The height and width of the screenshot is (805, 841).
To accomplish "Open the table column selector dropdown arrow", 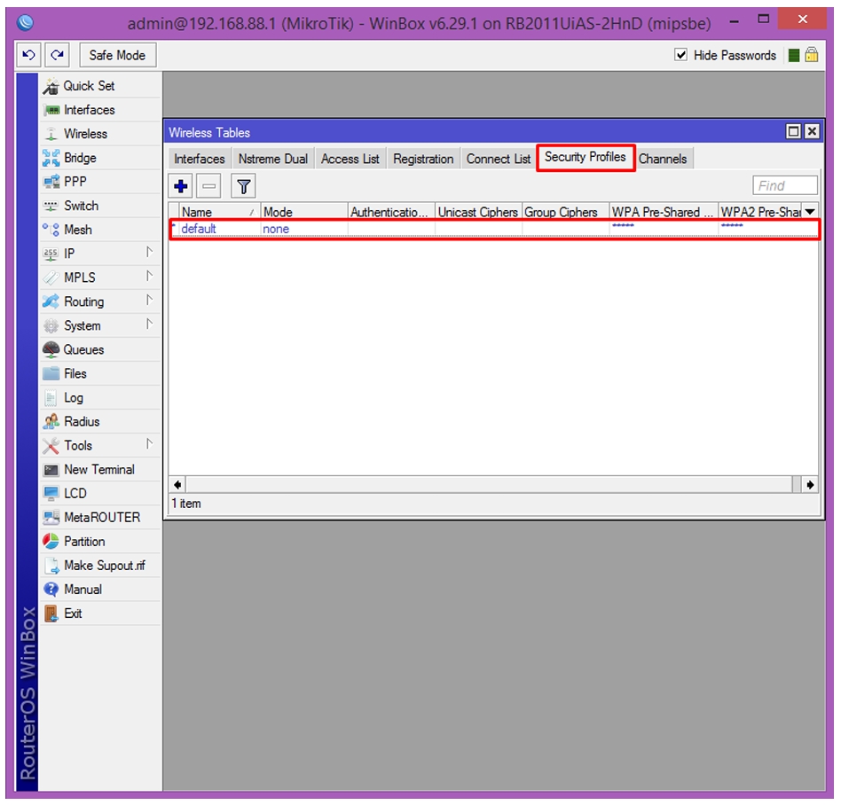I will [x=810, y=212].
